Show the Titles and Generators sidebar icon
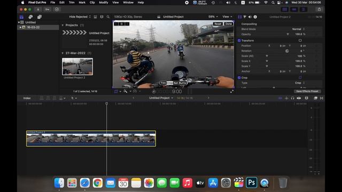The width and height of the screenshot is (342, 192). pyautogui.click(x=39, y=17)
